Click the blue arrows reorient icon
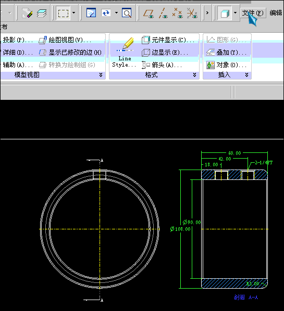Screen dimensions: 284x311 [x=106, y=13]
